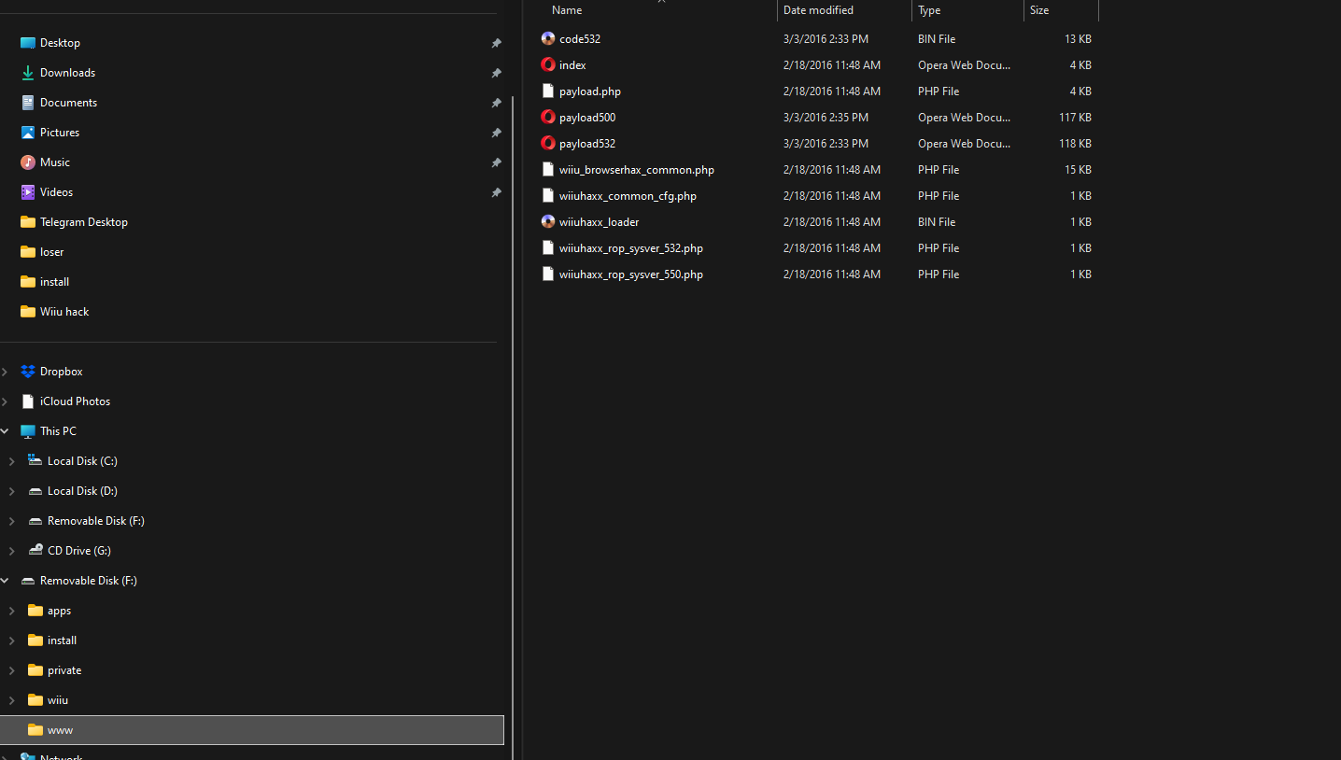Click the Telegram Desktop folder icon
1341x760 pixels.
[x=28, y=222]
